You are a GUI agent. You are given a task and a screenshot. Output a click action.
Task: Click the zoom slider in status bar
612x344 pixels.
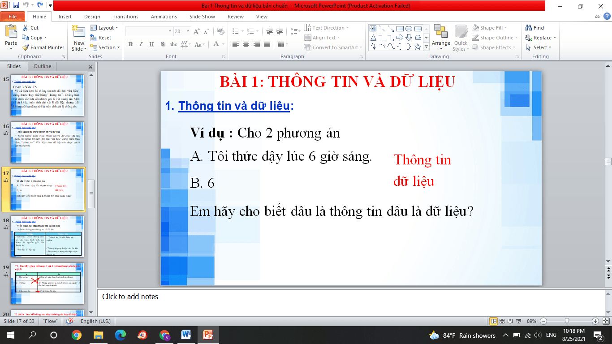point(567,321)
